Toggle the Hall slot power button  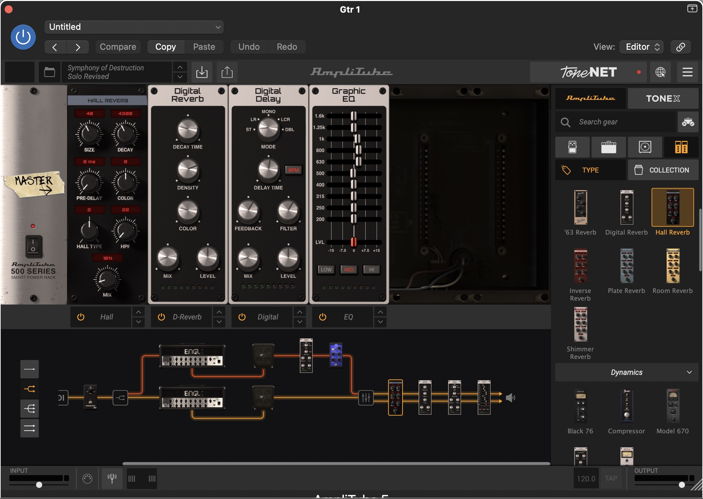pyautogui.click(x=81, y=317)
